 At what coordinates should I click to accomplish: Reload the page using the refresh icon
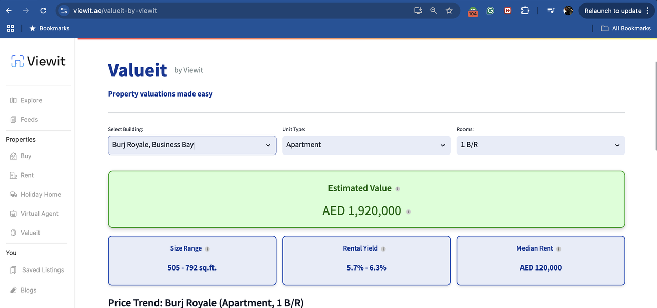click(43, 11)
